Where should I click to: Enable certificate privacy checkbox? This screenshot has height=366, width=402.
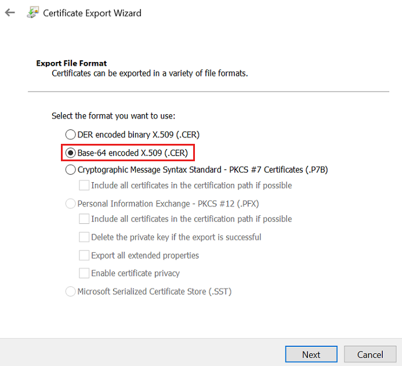tap(84, 273)
